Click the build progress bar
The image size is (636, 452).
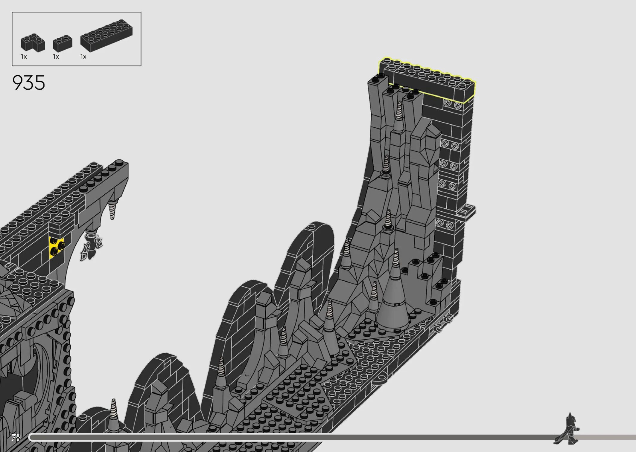(332, 437)
